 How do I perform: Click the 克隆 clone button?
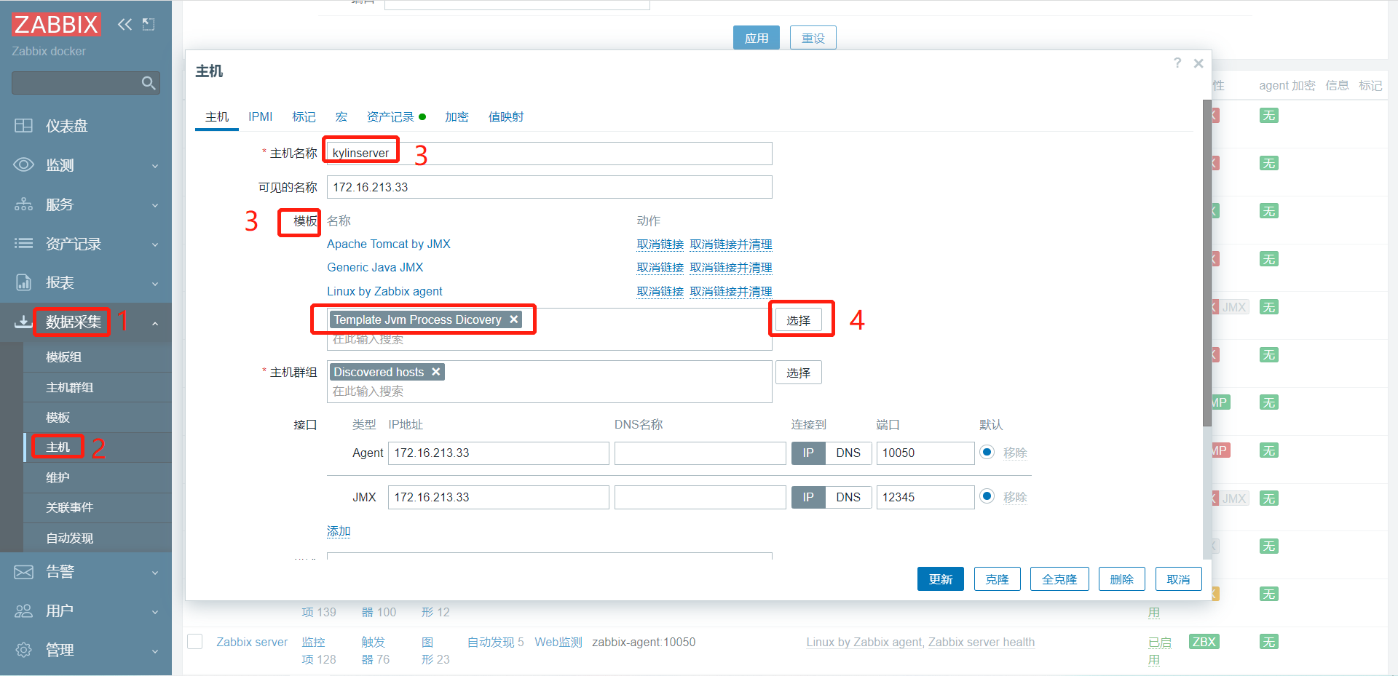click(998, 579)
